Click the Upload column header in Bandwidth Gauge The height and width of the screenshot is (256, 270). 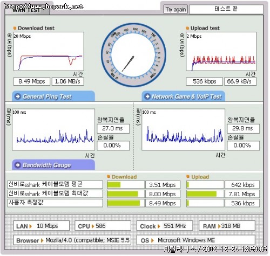pos(200,177)
